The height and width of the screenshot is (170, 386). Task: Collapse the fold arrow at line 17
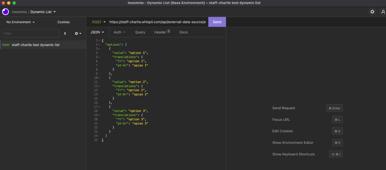tap(99, 107)
